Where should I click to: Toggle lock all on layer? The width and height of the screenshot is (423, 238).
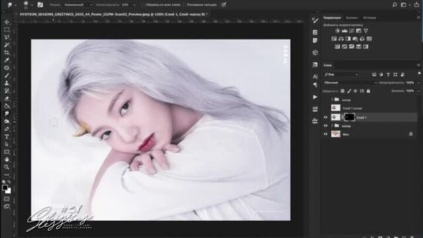pos(368,91)
